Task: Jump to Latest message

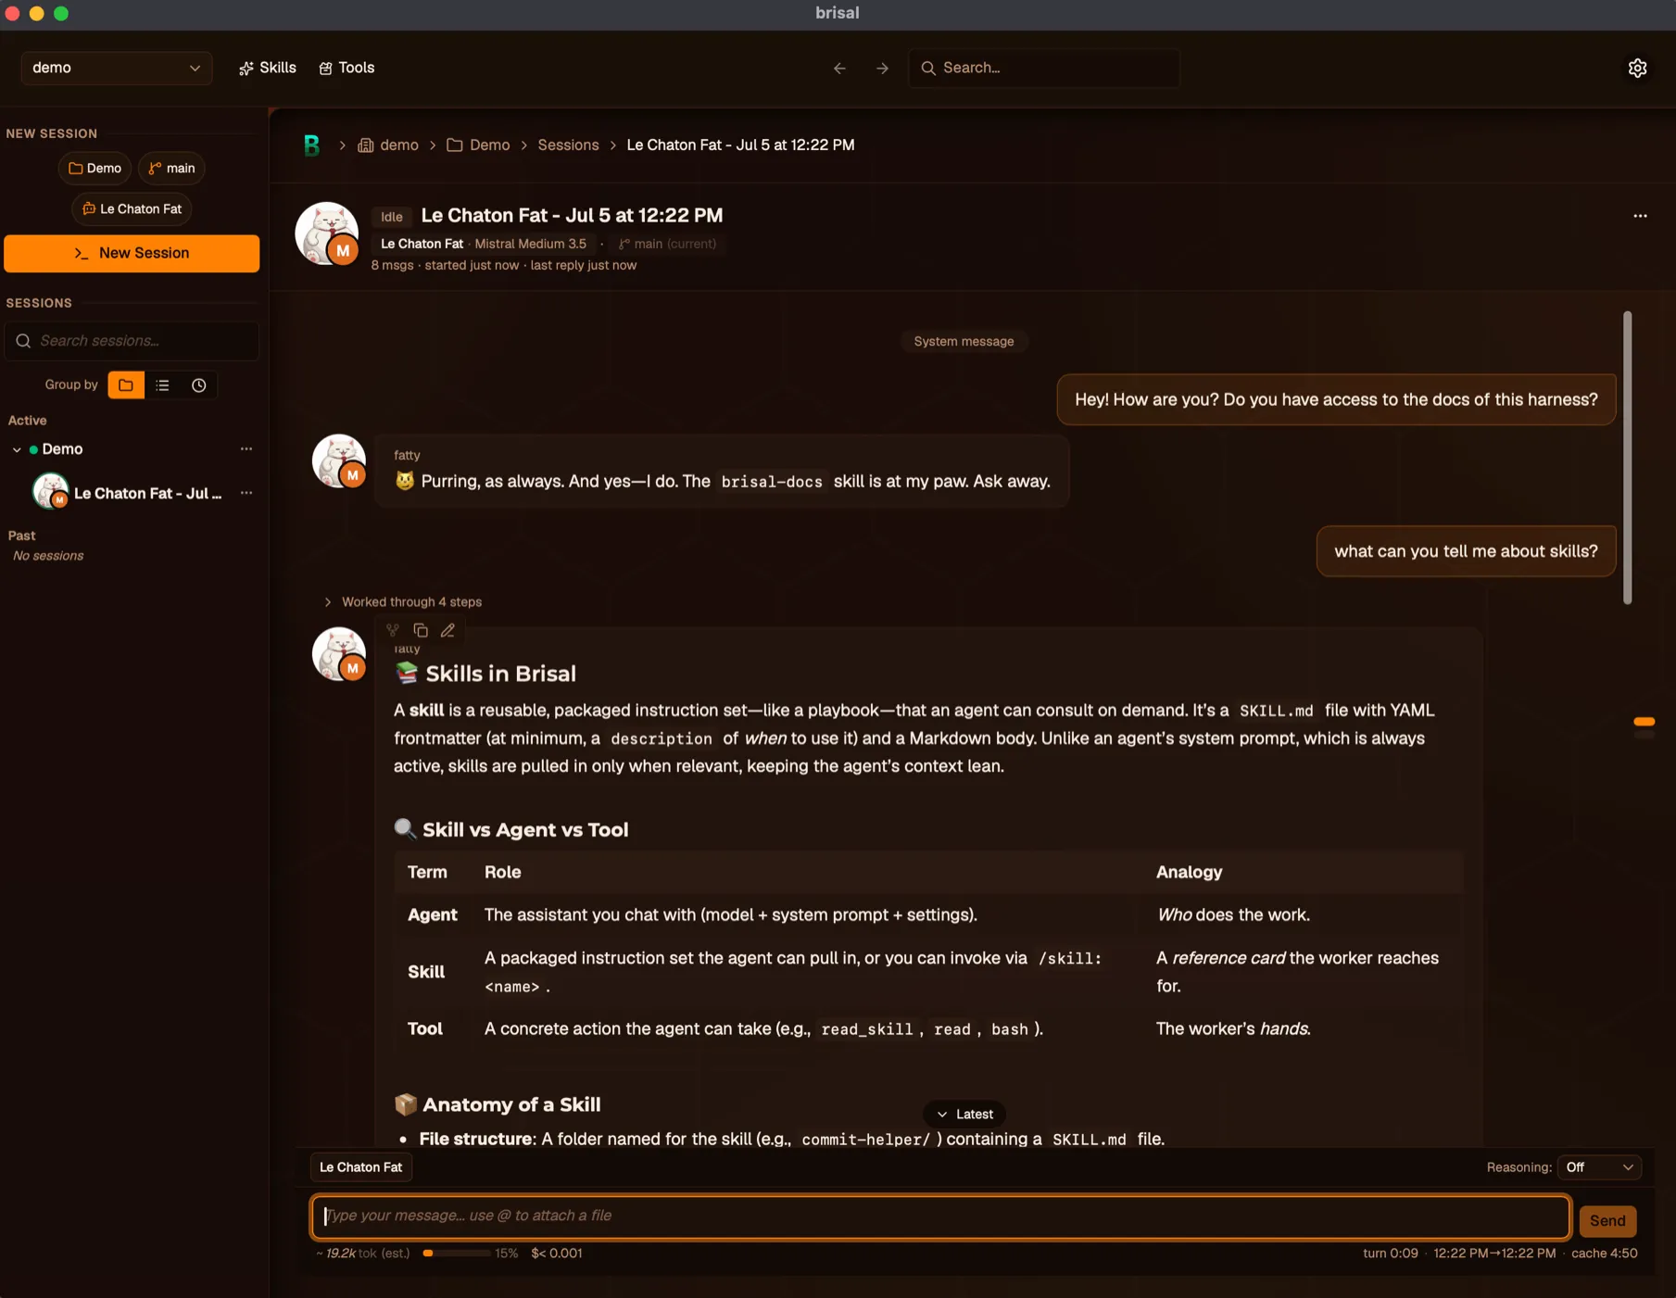Action: pos(964,1114)
